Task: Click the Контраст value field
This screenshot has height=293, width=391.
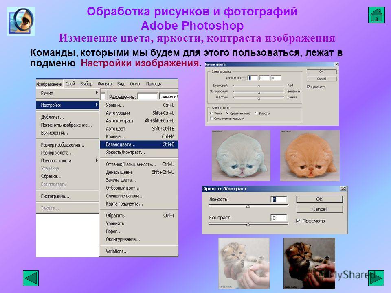Action: (279, 218)
